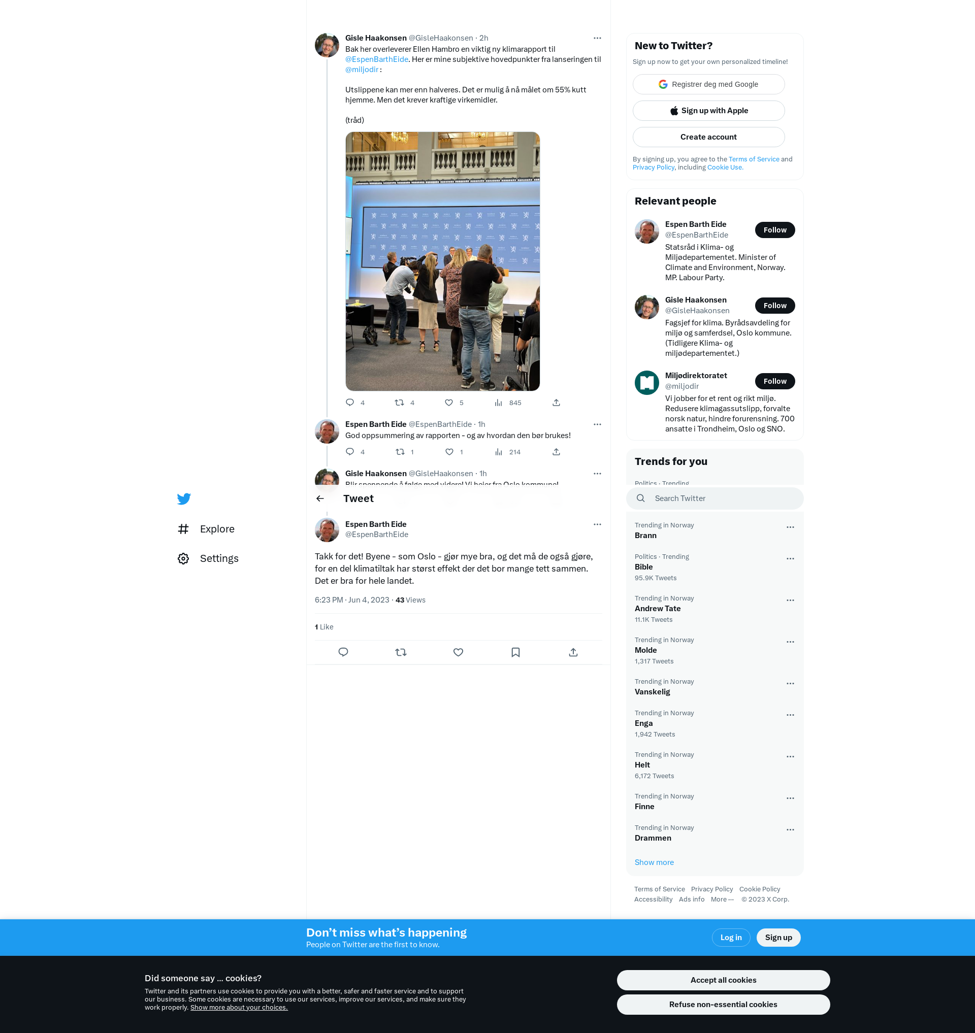Image resolution: width=975 pixels, height=1033 pixels.
Task: Retweet the main Espen Barth Eide tweet
Action: 401,652
